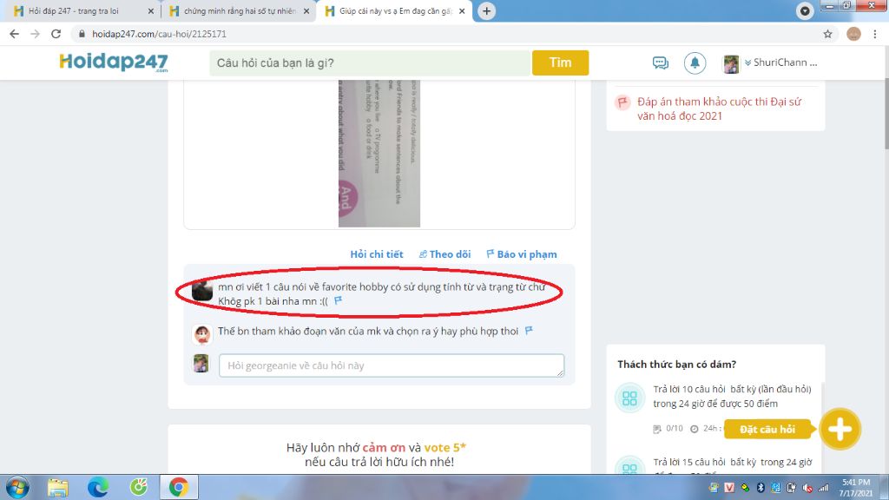Image resolution: width=889 pixels, height=500 pixels.
Task: Open the notification bell icon
Action: coord(695,62)
